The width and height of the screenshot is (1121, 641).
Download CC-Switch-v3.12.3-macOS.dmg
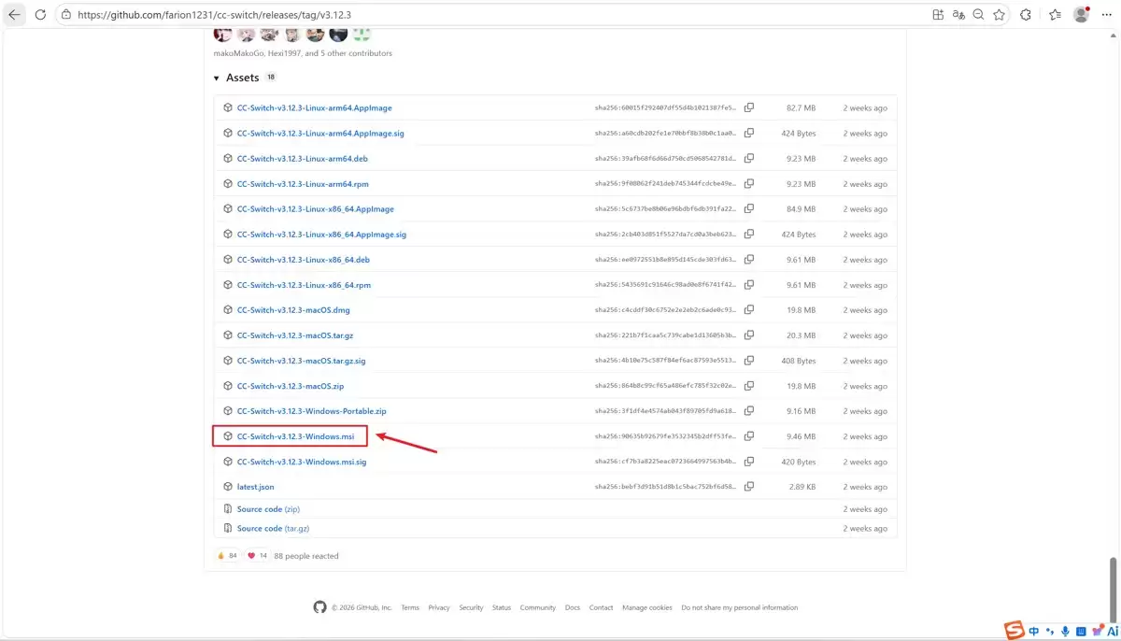(293, 309)
